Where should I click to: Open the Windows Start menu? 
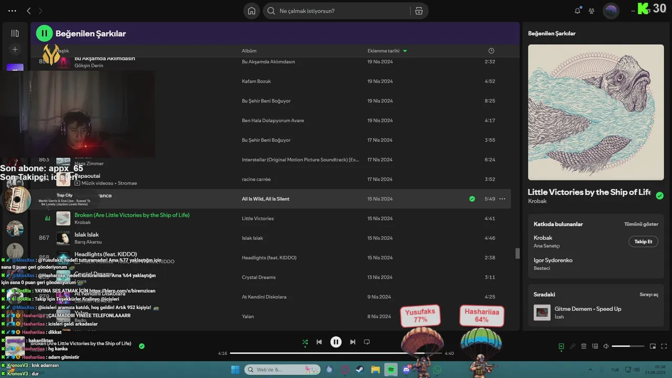[x=235, y=370]
